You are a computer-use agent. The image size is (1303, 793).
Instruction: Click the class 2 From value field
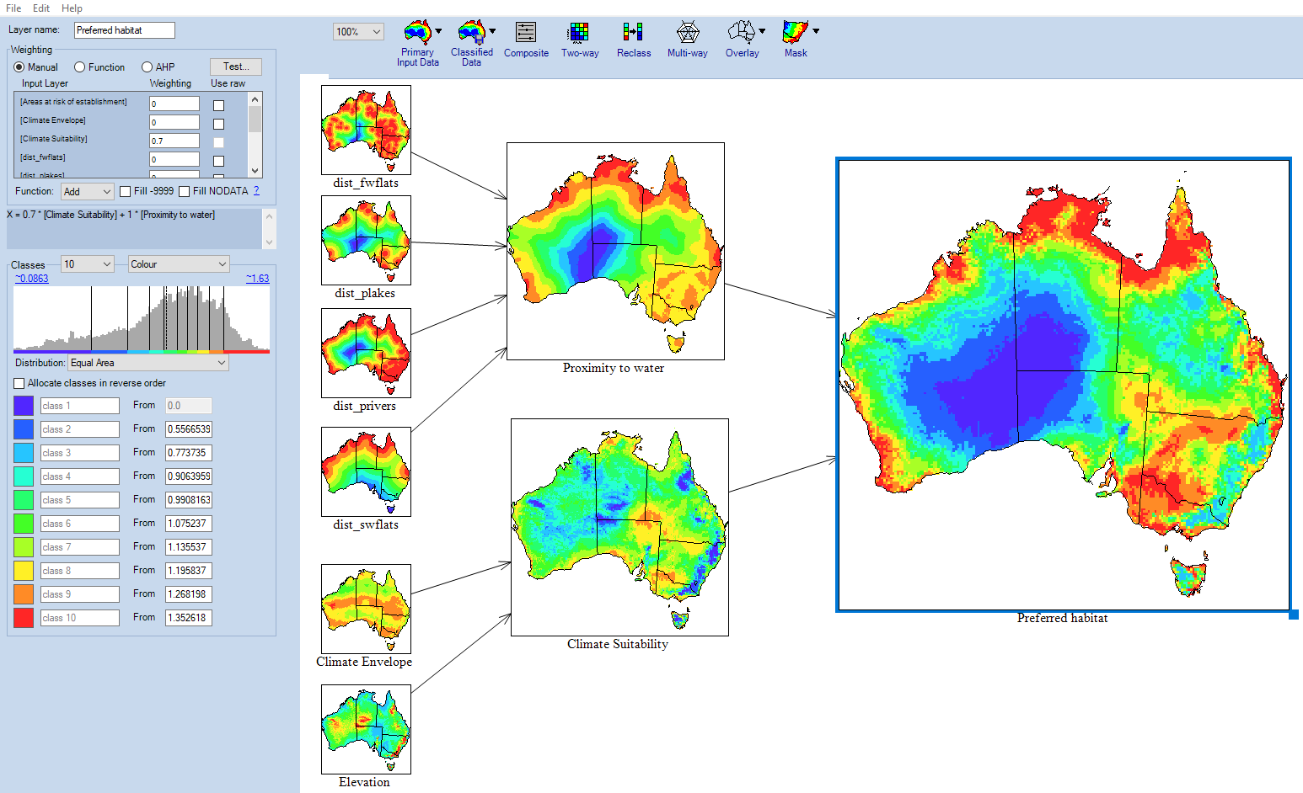tap(189, 429)
